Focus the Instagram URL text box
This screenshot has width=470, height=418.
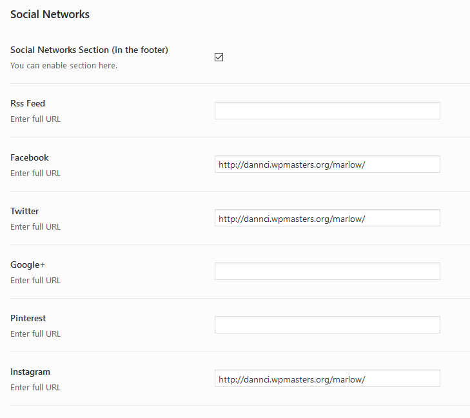tap(327, 379)
